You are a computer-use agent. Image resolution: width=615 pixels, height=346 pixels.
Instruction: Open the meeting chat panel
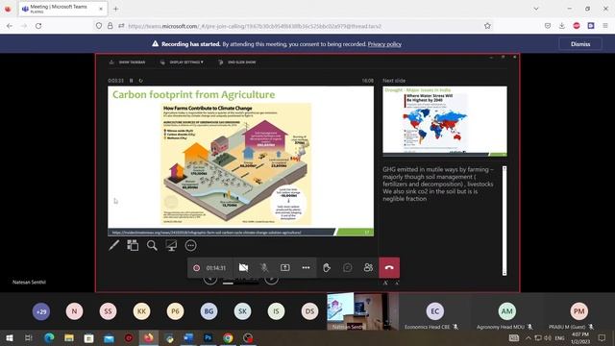[347, 267]
